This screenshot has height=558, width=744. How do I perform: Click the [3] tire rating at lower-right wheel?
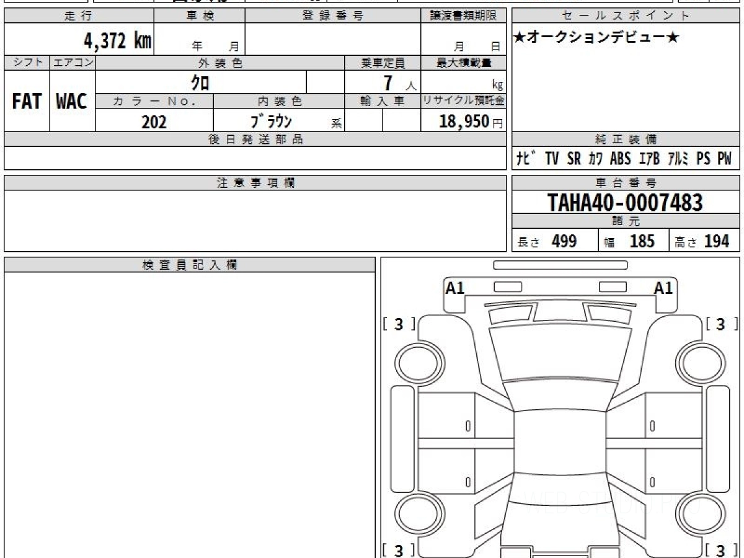click(721, 550)
